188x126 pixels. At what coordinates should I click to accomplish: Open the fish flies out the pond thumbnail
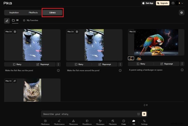point(32,45)
